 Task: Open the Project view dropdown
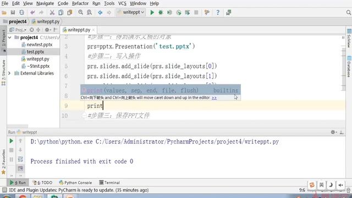[x=18, y=30]
